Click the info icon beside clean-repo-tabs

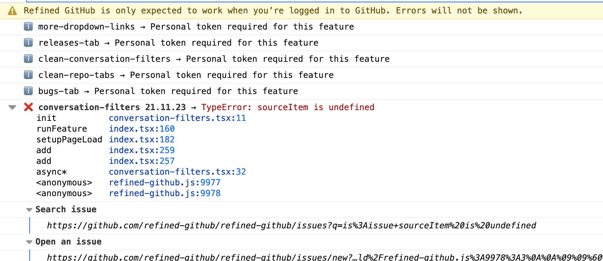click(x=28, y=75)
